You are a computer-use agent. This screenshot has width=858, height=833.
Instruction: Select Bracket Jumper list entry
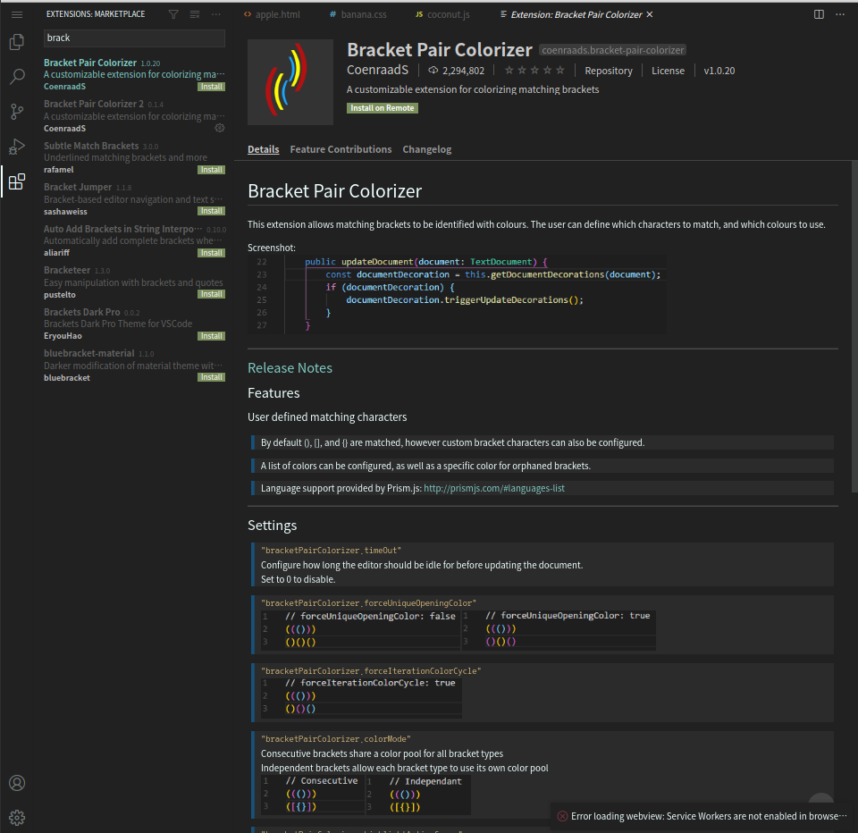(x=134, y=199)
